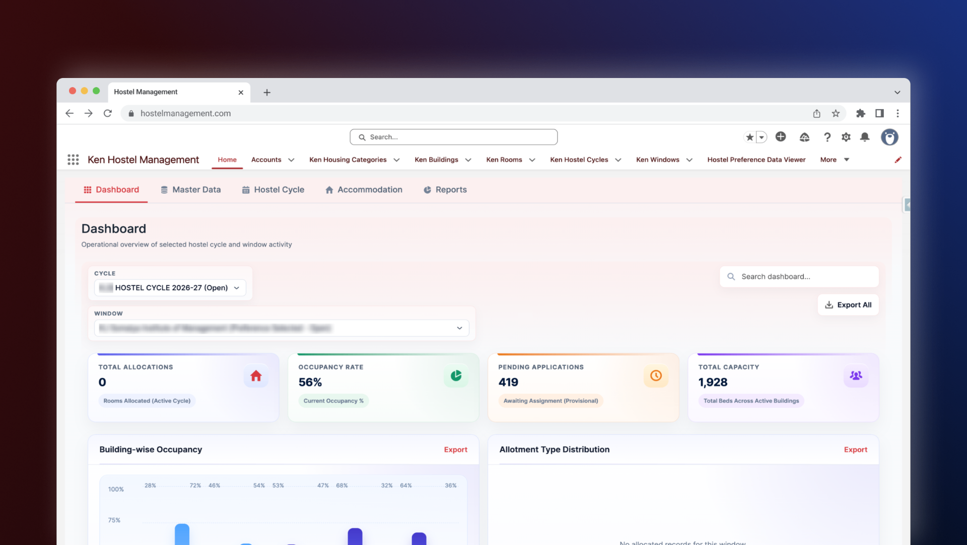Click the Current Occupancy % pill

pyautogui.click(x=333, y=401)
